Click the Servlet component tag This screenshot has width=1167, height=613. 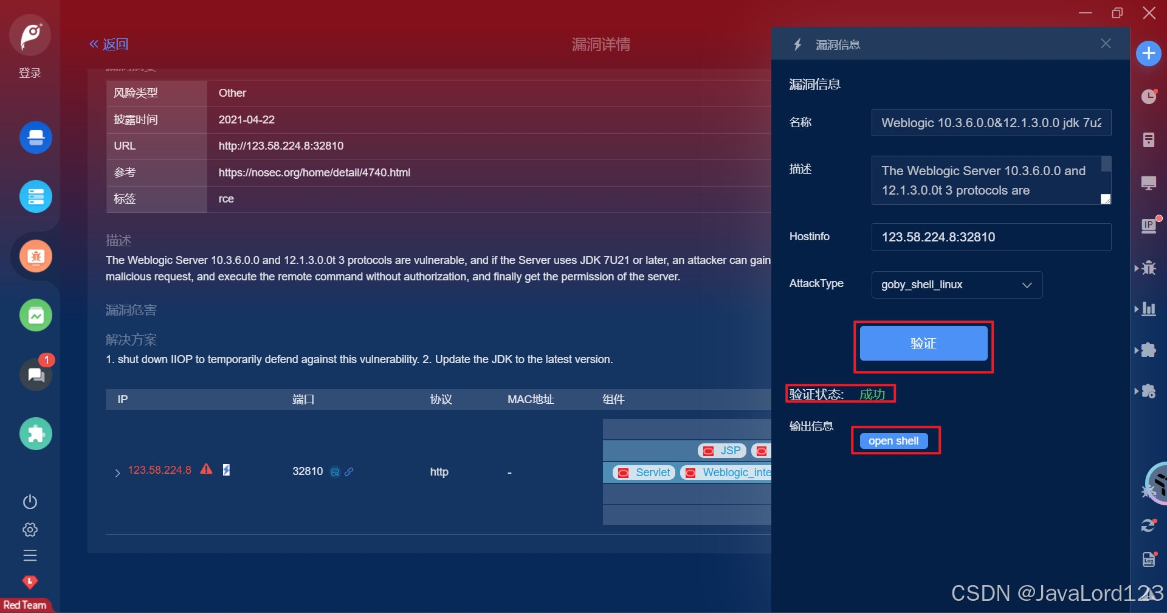click(x=644, y=473)
